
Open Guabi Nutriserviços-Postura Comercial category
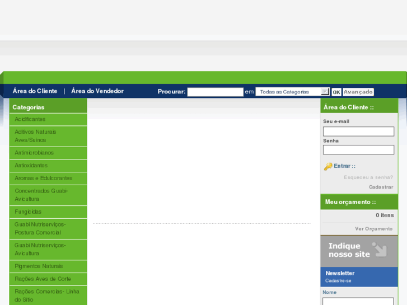(48, 228)
